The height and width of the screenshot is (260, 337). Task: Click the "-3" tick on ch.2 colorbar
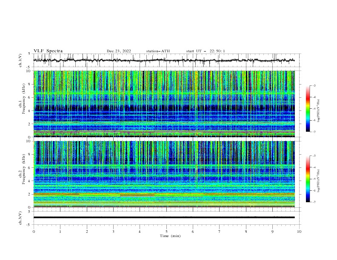coord(314,156)
